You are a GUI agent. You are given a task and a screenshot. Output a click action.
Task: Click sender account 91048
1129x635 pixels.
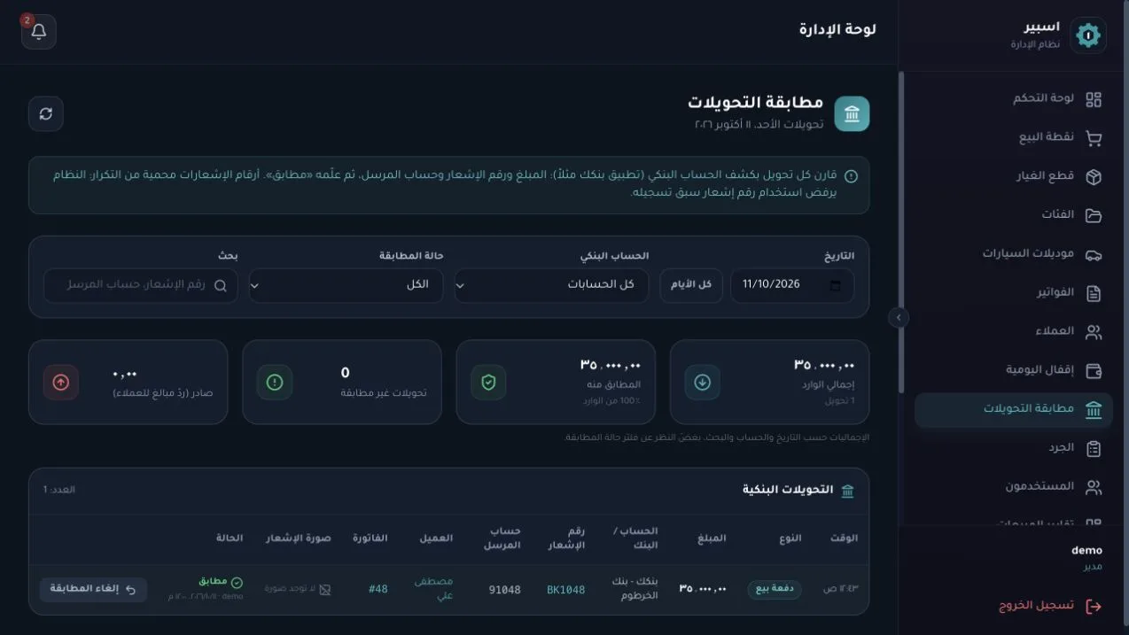504,590
